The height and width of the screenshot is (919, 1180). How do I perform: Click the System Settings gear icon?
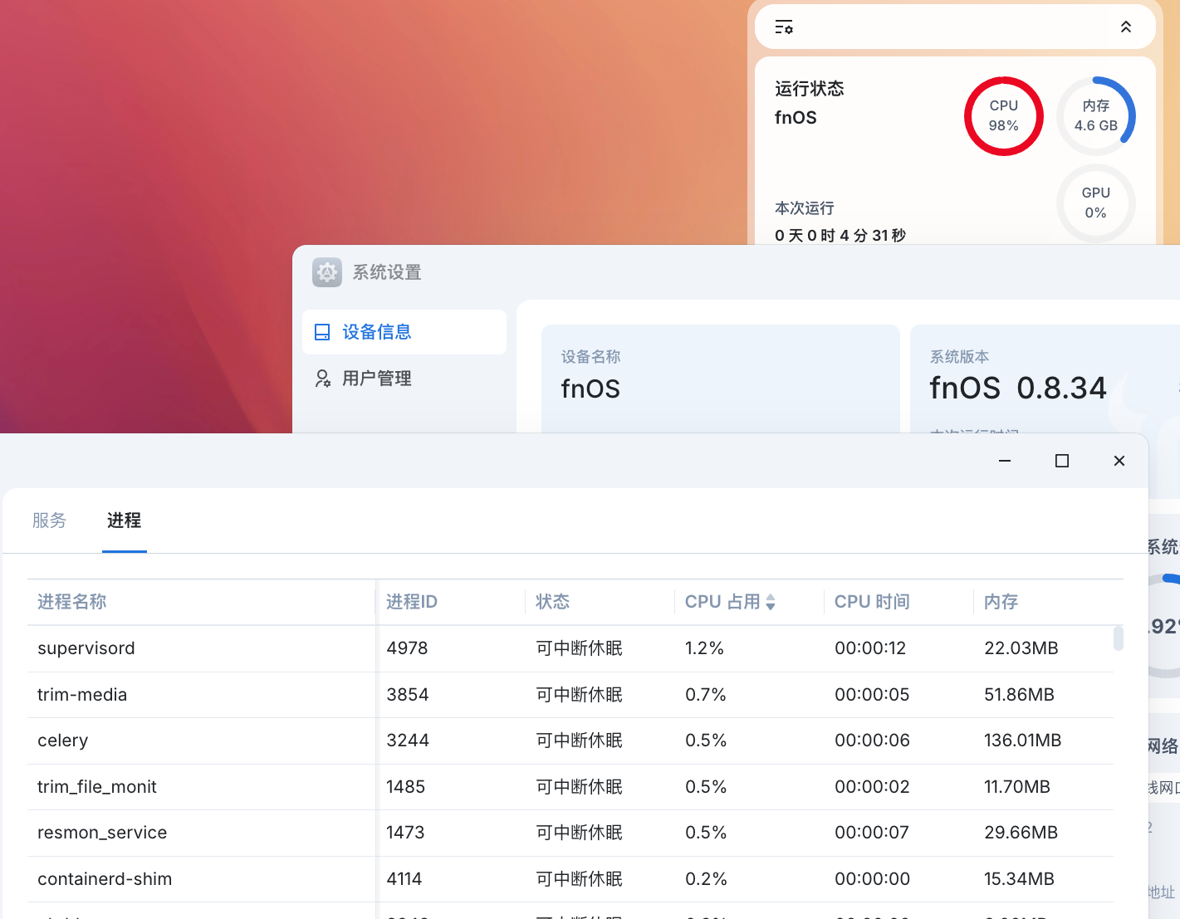327,272
